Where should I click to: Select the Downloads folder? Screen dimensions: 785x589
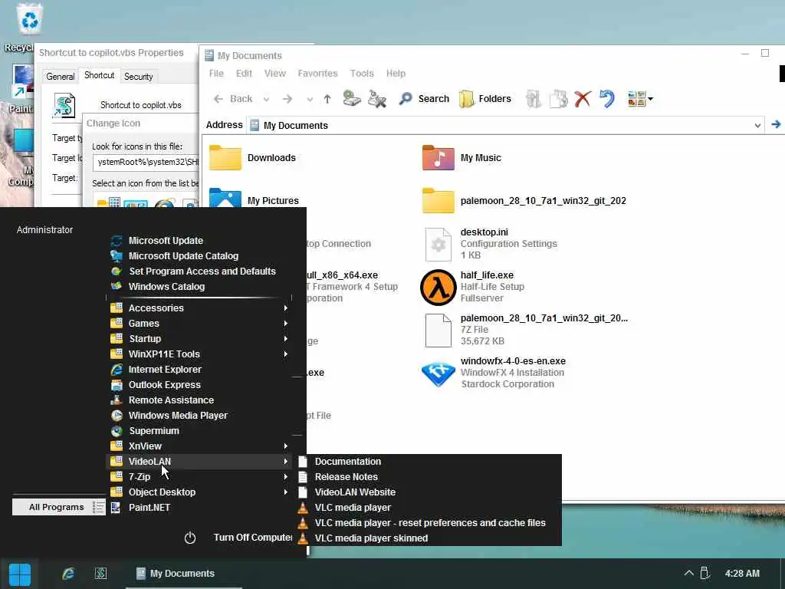252,158
